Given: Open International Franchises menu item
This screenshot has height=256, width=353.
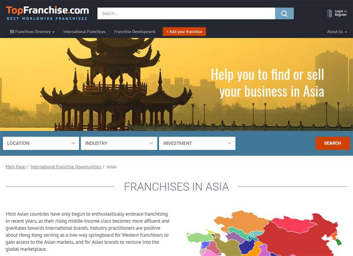Looking at the screenshot, I should [x=84, y=32].
